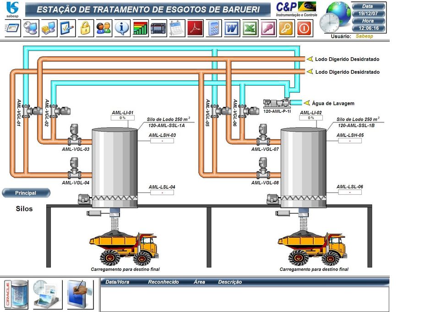Click the Área alarm column header
The image size is (436, 312).
tap(199, 282)
